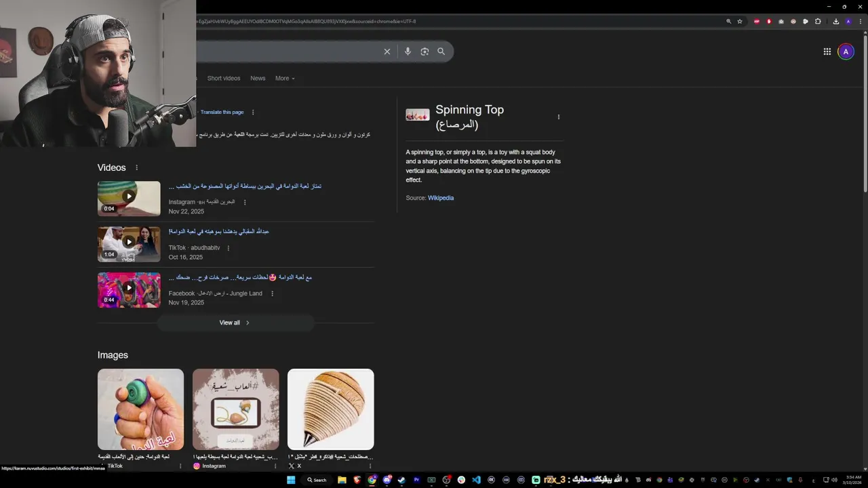The image size is (868, 488).
Task: Open options for the TikTok abudhabitv result
Action: pos(228,248)
